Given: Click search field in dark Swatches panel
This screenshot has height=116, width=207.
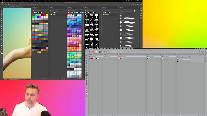Looking at the screenshot, I should click(40, 10).
